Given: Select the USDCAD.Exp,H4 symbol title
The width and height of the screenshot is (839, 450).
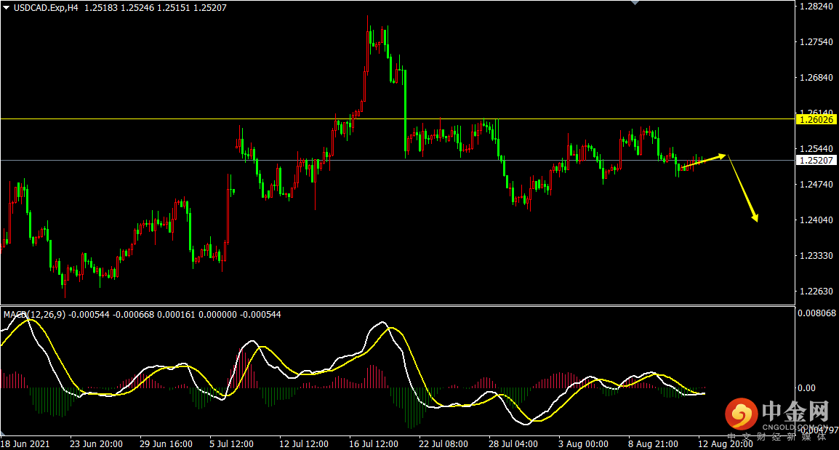Looking at the screenshot, I should point(46,8).
